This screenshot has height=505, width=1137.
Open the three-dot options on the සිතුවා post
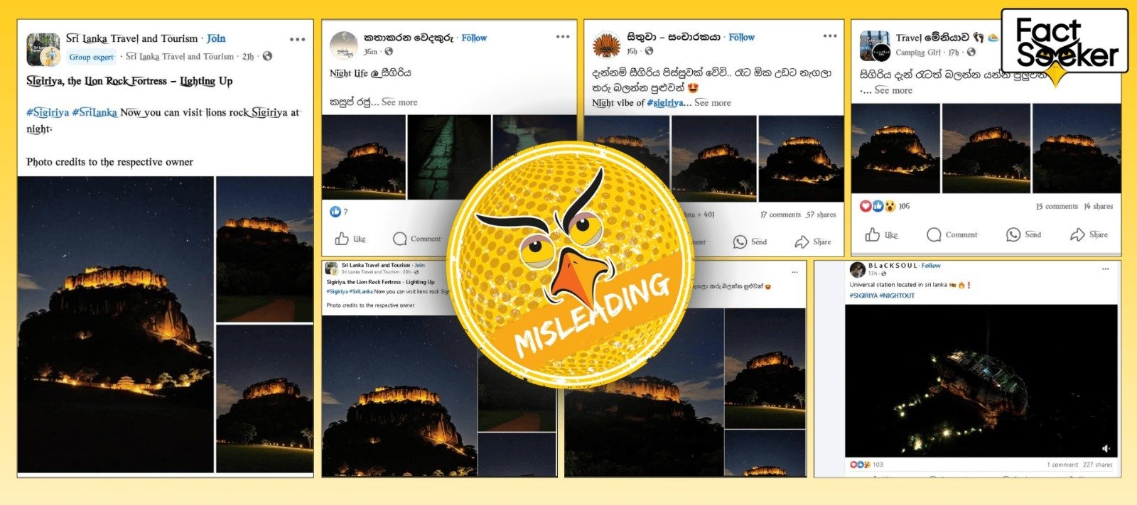830,36
